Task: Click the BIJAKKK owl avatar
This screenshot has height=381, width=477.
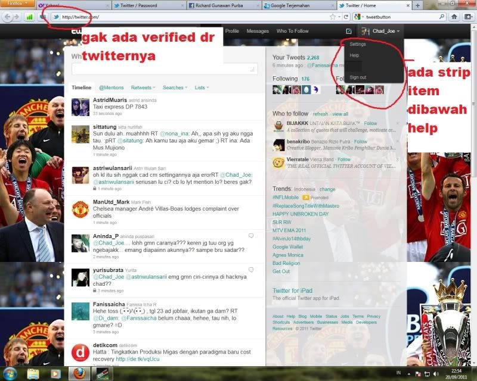Action: click(x=278, y=126)
